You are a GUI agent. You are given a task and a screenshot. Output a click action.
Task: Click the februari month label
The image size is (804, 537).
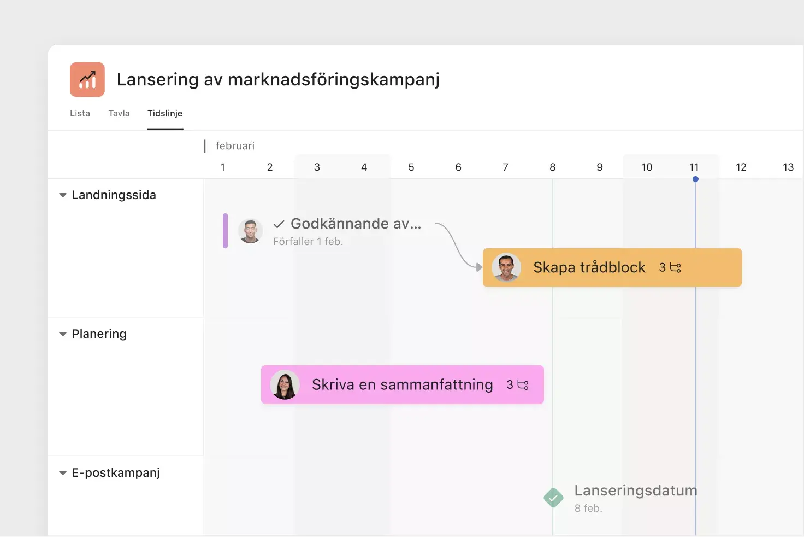(x=235, y=145)
